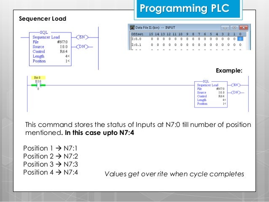Click the bold Sequencer Load slide heading
269x202 pixels.
click(x=43, y=19)
